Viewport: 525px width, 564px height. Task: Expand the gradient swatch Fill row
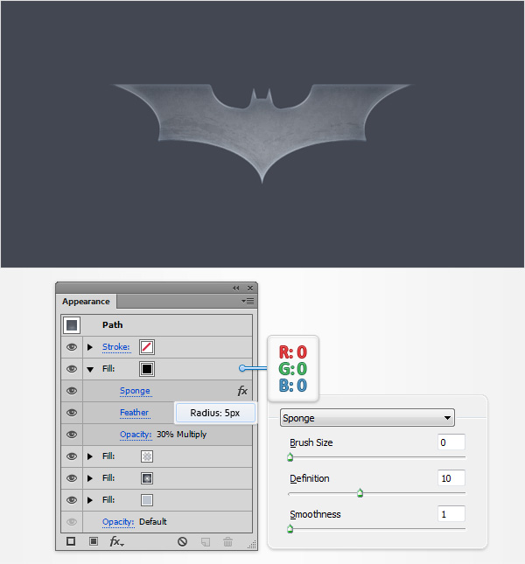tap(90, 478)
